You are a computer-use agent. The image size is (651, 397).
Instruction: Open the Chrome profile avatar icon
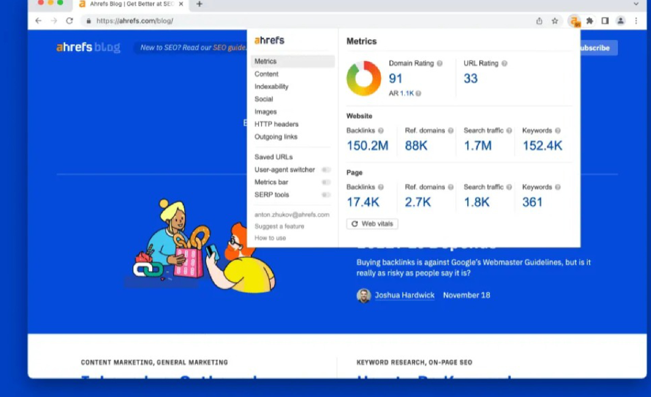(x=620, y=21)
